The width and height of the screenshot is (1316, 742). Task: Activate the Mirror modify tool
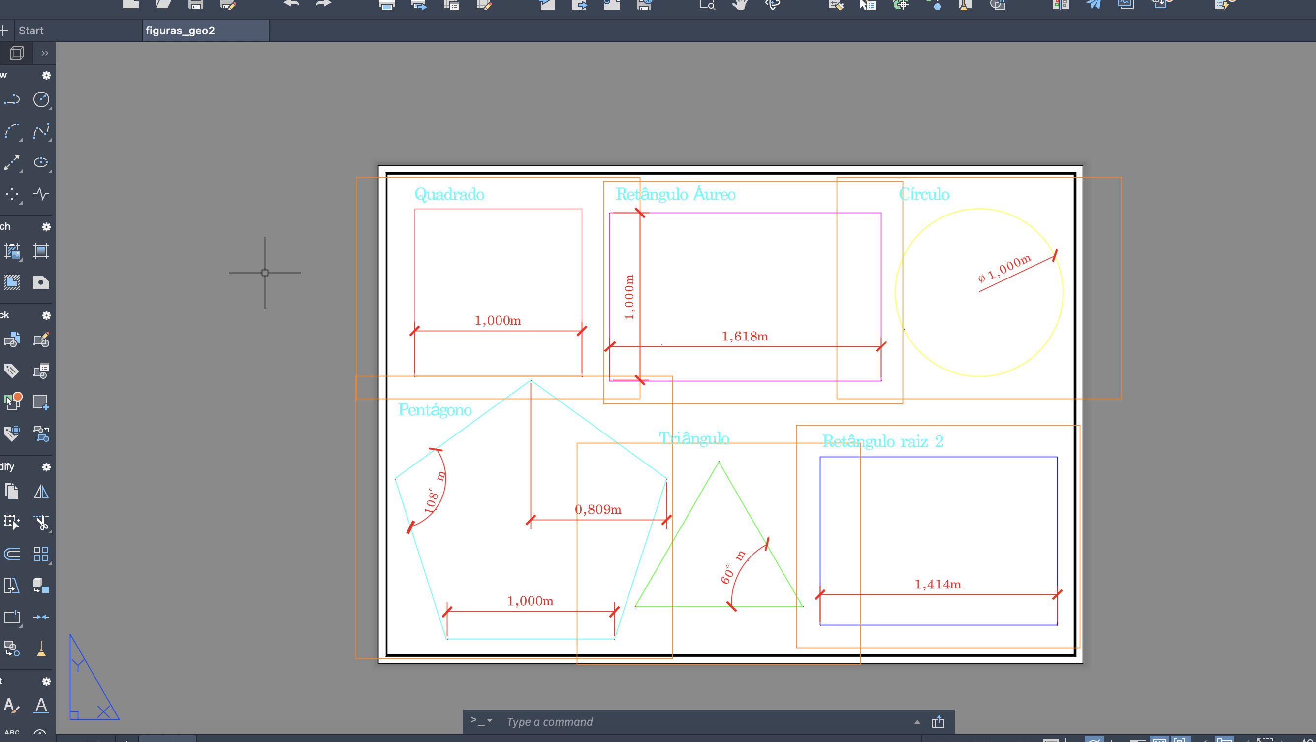click(41, 491)
